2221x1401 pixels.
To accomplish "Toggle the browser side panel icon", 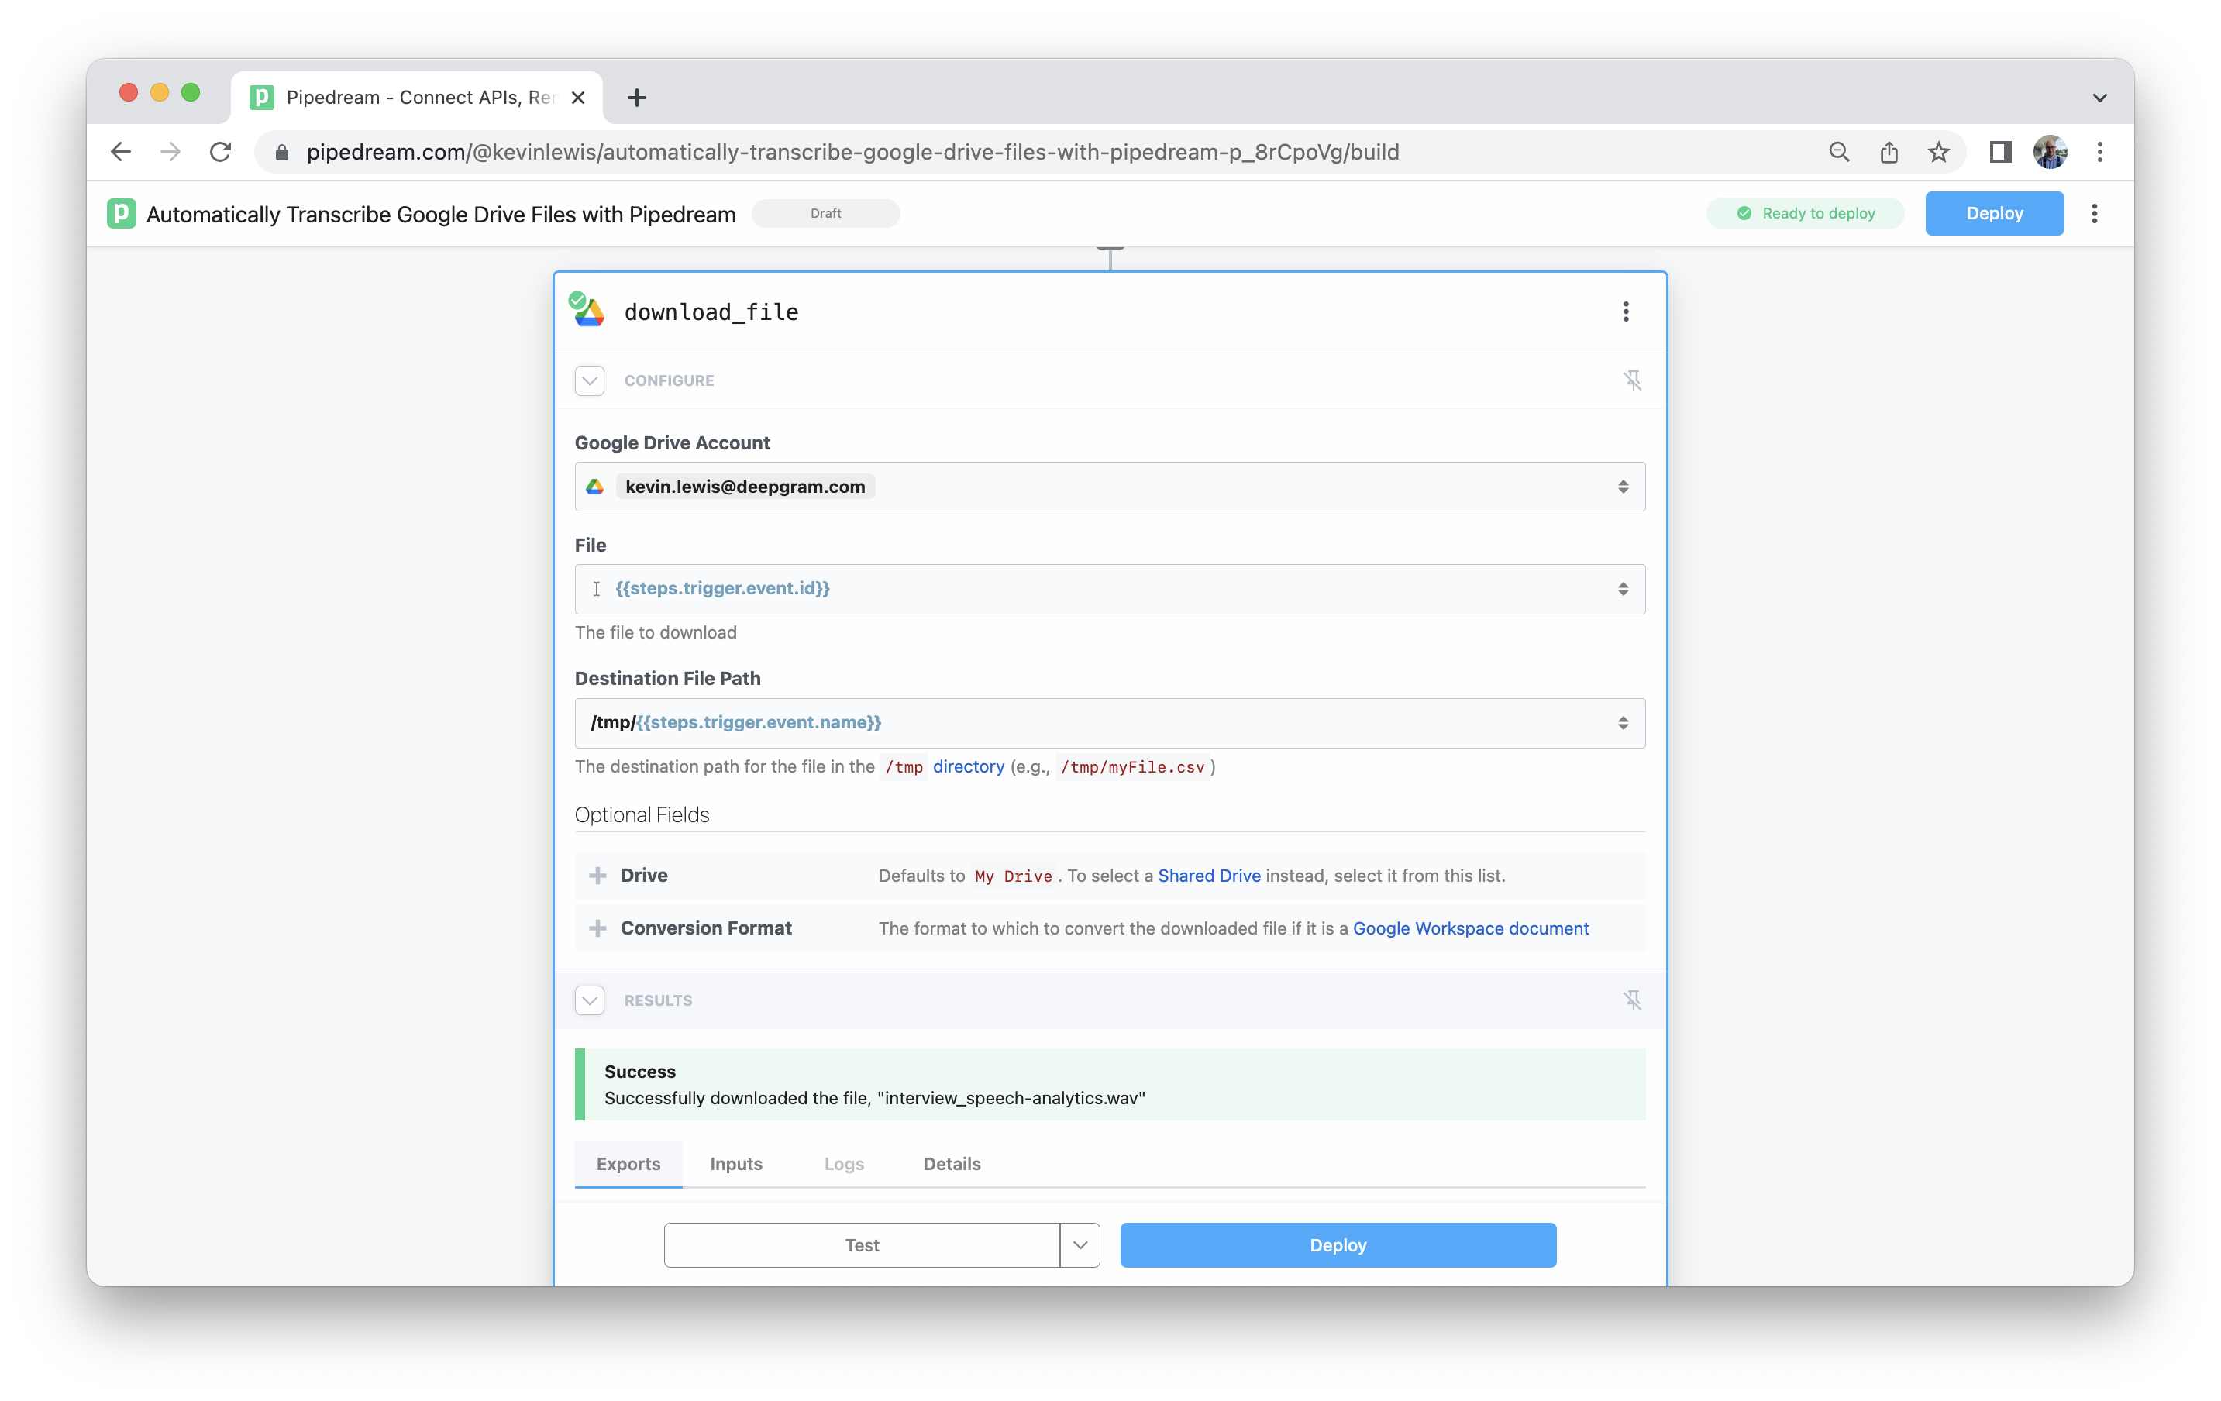I will coord(1999,152).
